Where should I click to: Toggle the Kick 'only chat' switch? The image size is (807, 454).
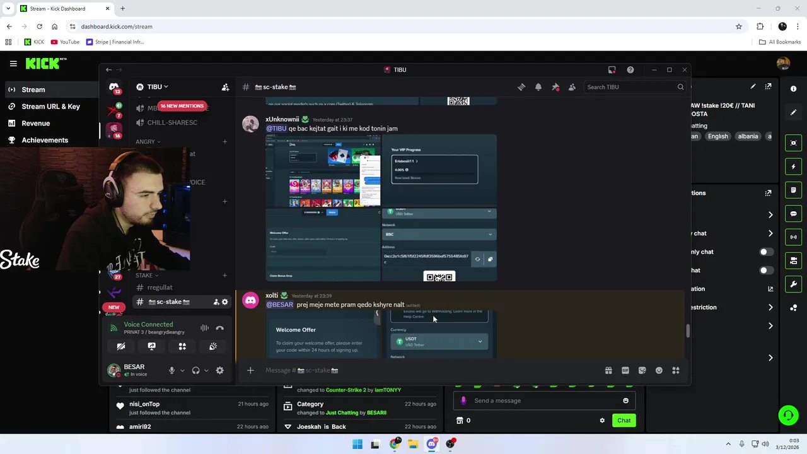pos(765,252)
